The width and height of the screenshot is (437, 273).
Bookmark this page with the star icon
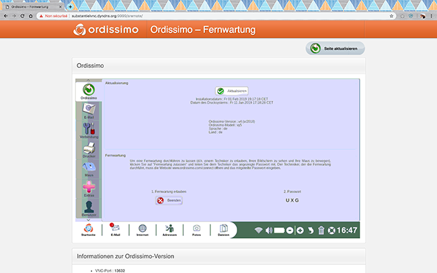click(391, 16)
